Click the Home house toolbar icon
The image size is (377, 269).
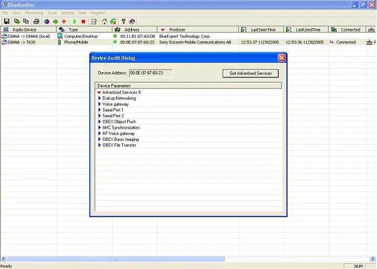[x=104, y=21]
